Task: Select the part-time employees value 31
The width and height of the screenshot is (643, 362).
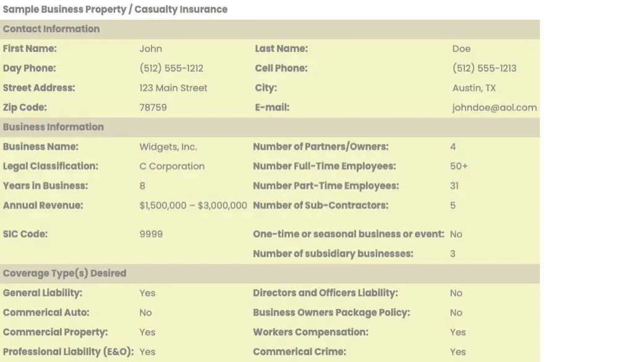Action: [454, 186]
